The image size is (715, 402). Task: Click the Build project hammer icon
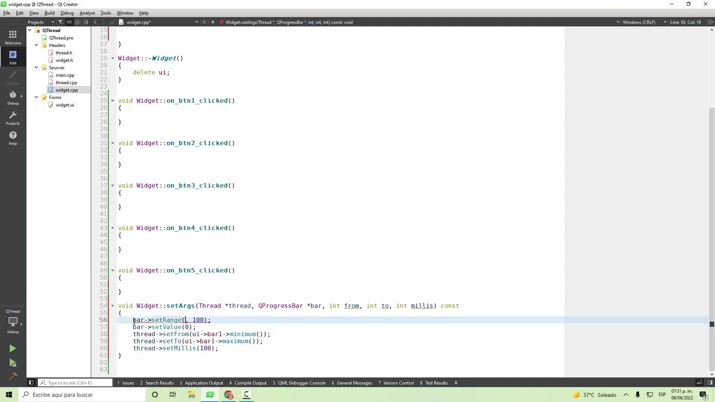tap(12, 377)
